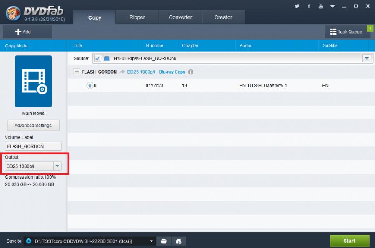Screen dimensions: 375x248
Task: Click the Volume Label input field
Action: [x=33, y=146]
